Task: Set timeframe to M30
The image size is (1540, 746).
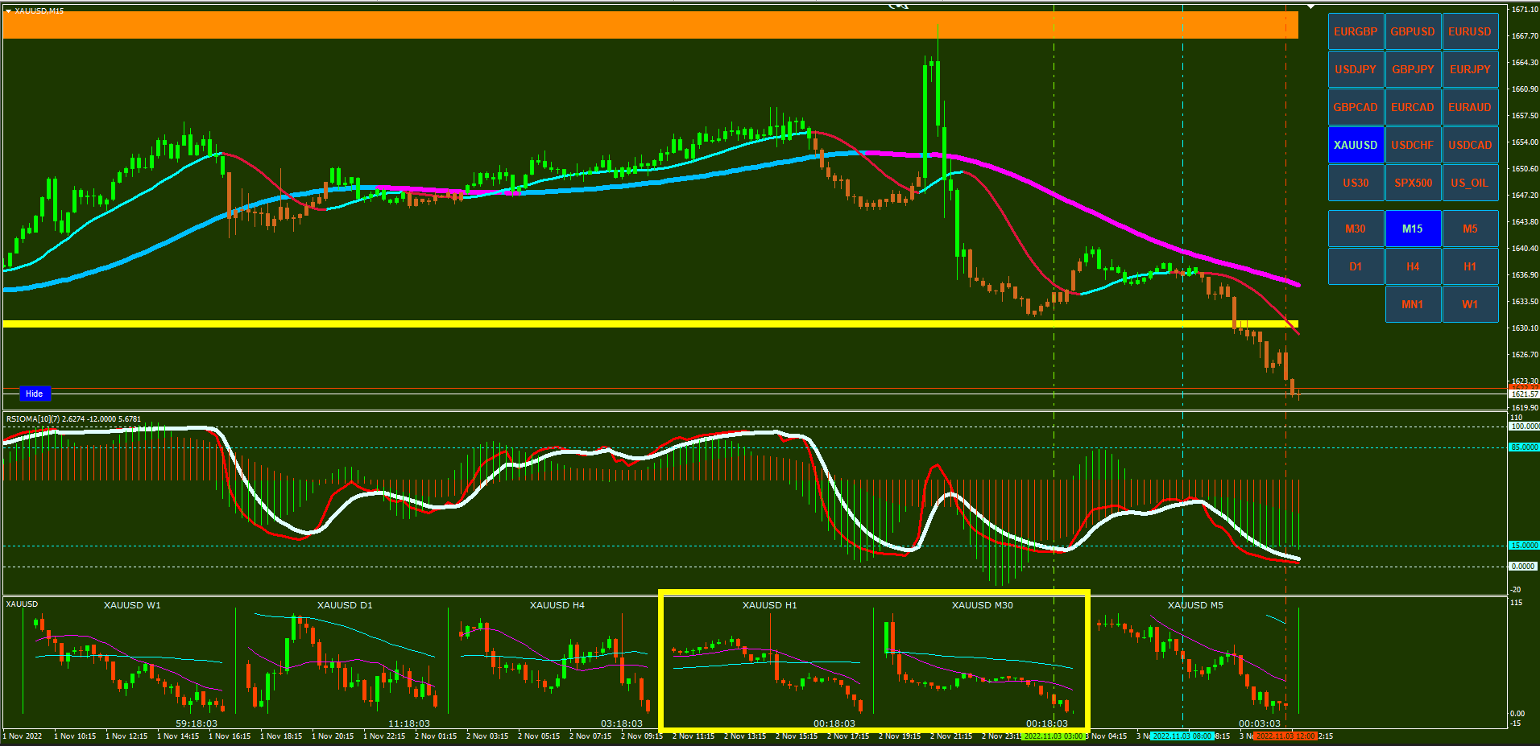Action: pos(1356,229)
